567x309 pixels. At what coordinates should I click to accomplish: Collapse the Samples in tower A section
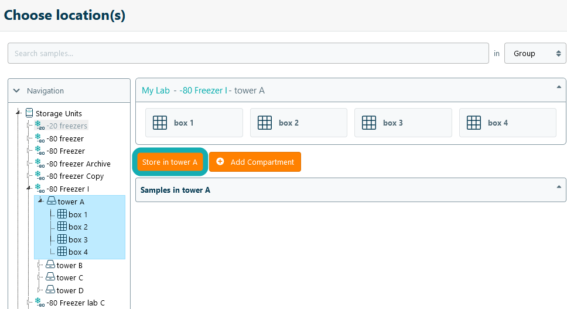[558, 187]
